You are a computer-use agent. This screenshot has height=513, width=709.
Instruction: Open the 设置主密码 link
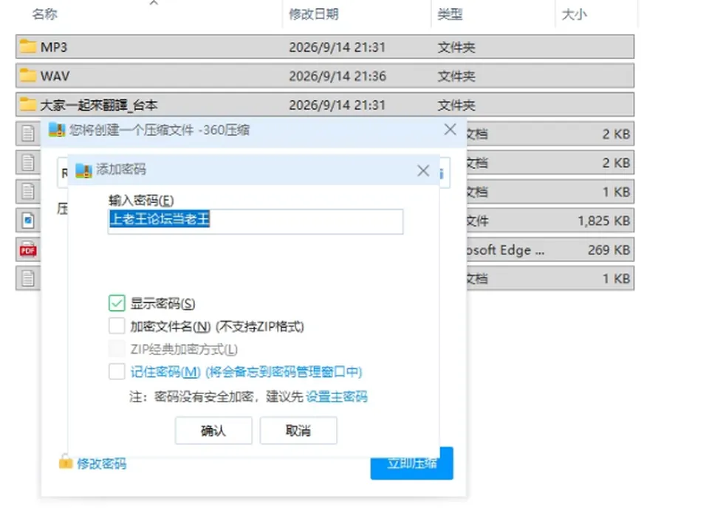point(337,397)
